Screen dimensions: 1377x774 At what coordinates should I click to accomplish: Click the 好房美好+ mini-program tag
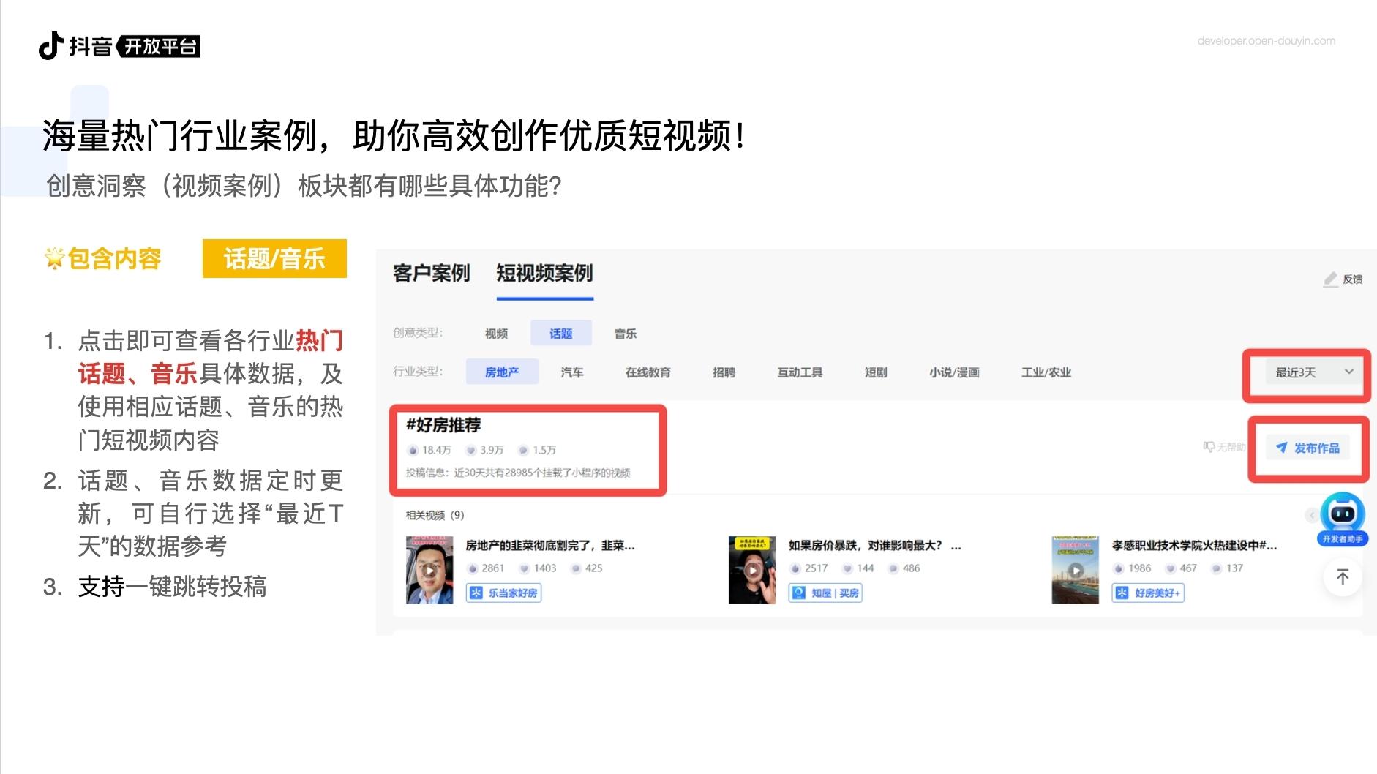[1148, 593]
